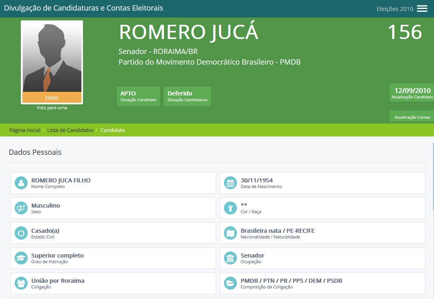Screen dimensions: 434x299
Task: Click the folder icon for Composição da Coligação
Action: click(x=230, y=283)
